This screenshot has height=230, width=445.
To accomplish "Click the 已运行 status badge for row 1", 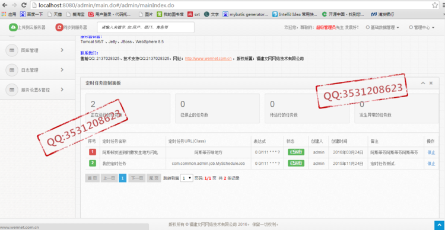I will point(296,152).
